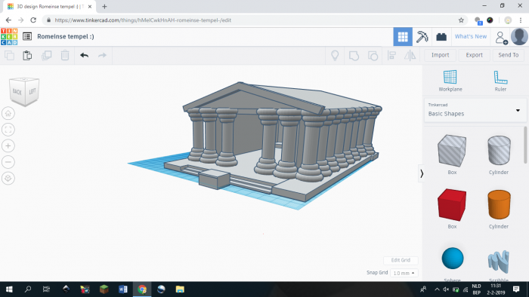The image size is (529, 297).
Task: Click the Copy toolbar icon
Action: [9, 55]
